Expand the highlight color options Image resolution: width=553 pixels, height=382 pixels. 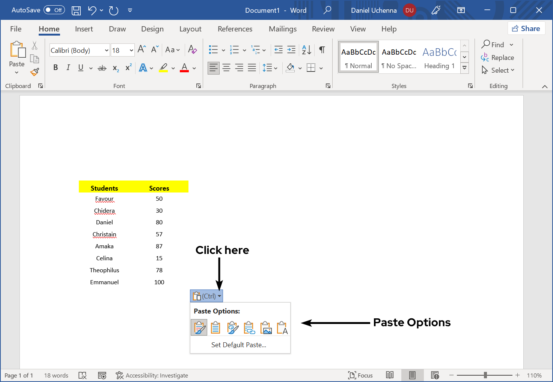pos(173,68)
